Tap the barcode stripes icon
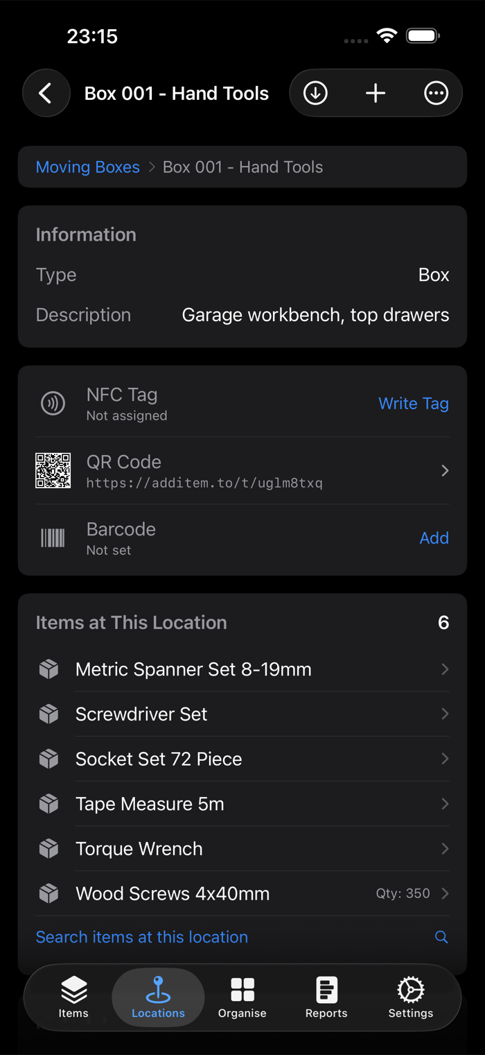This screenshot has width=485, height=1055. coord(53,538)
